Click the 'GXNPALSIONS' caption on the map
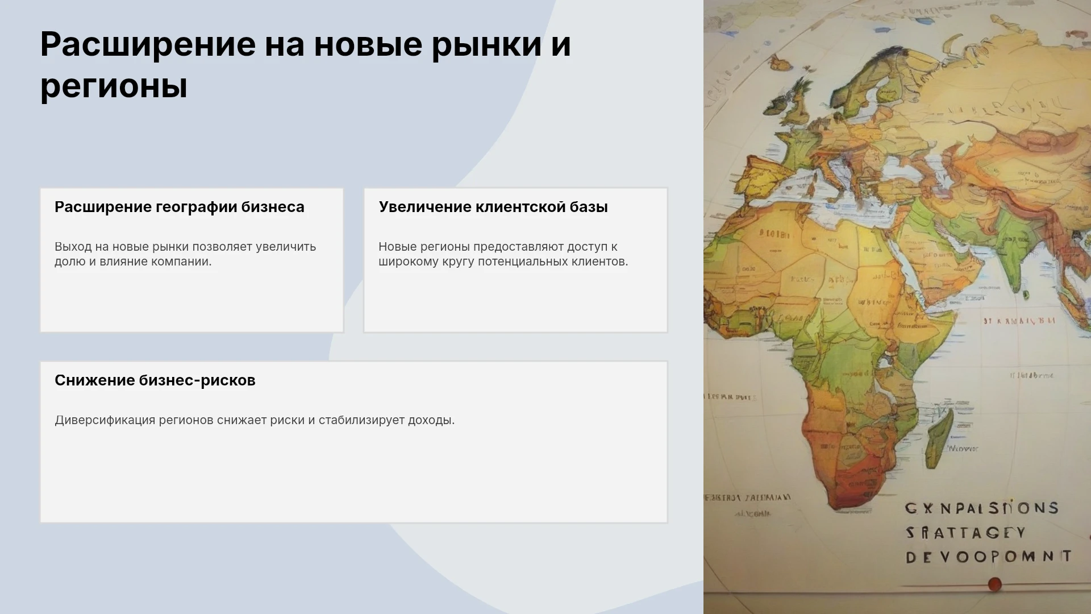The width and height of the screenshot is (1091, 614). tap(982, 508)
